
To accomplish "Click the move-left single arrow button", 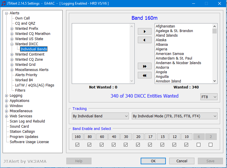I will 144,40.
